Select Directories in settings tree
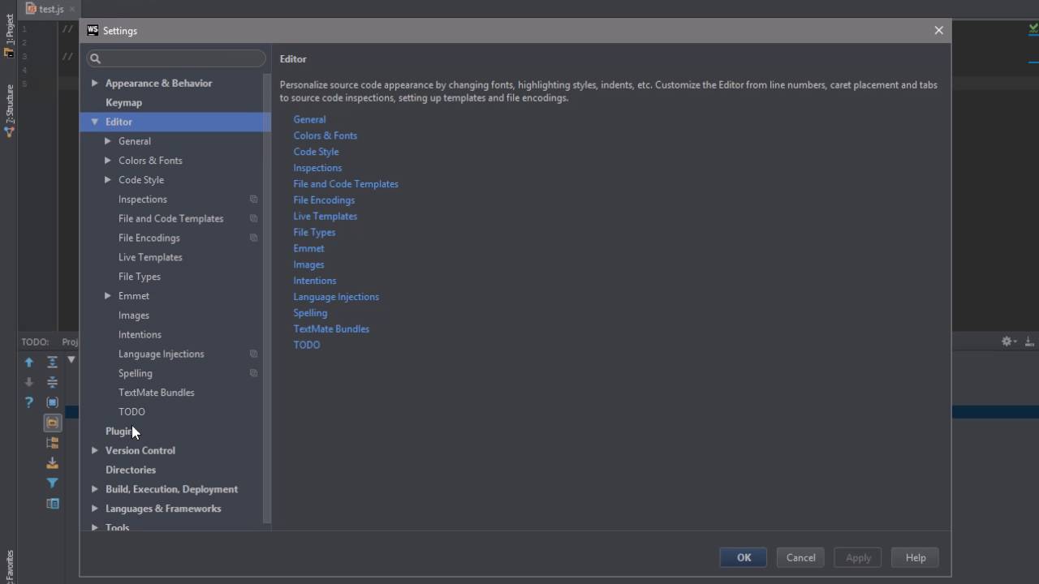This screenshot has height=584, width=1039. pyautogui.click(x=131, y=470)
